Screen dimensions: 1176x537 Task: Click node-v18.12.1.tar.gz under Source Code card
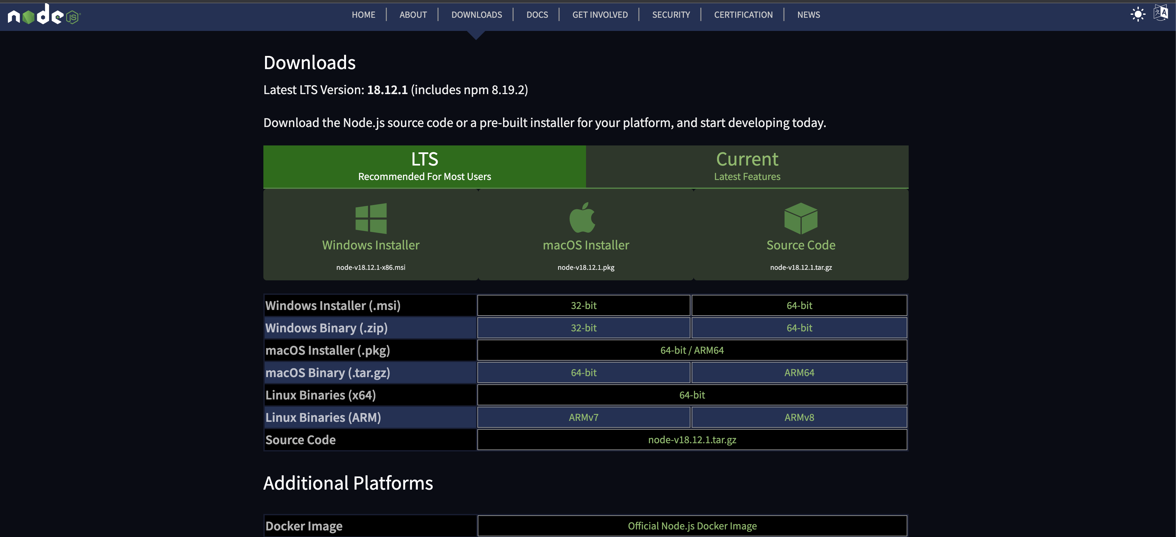801,268
